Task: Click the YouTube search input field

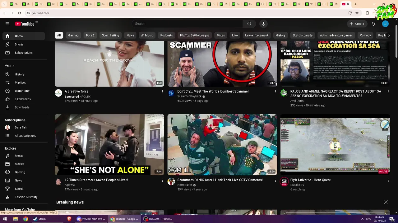Action: [x=187, y=24]
